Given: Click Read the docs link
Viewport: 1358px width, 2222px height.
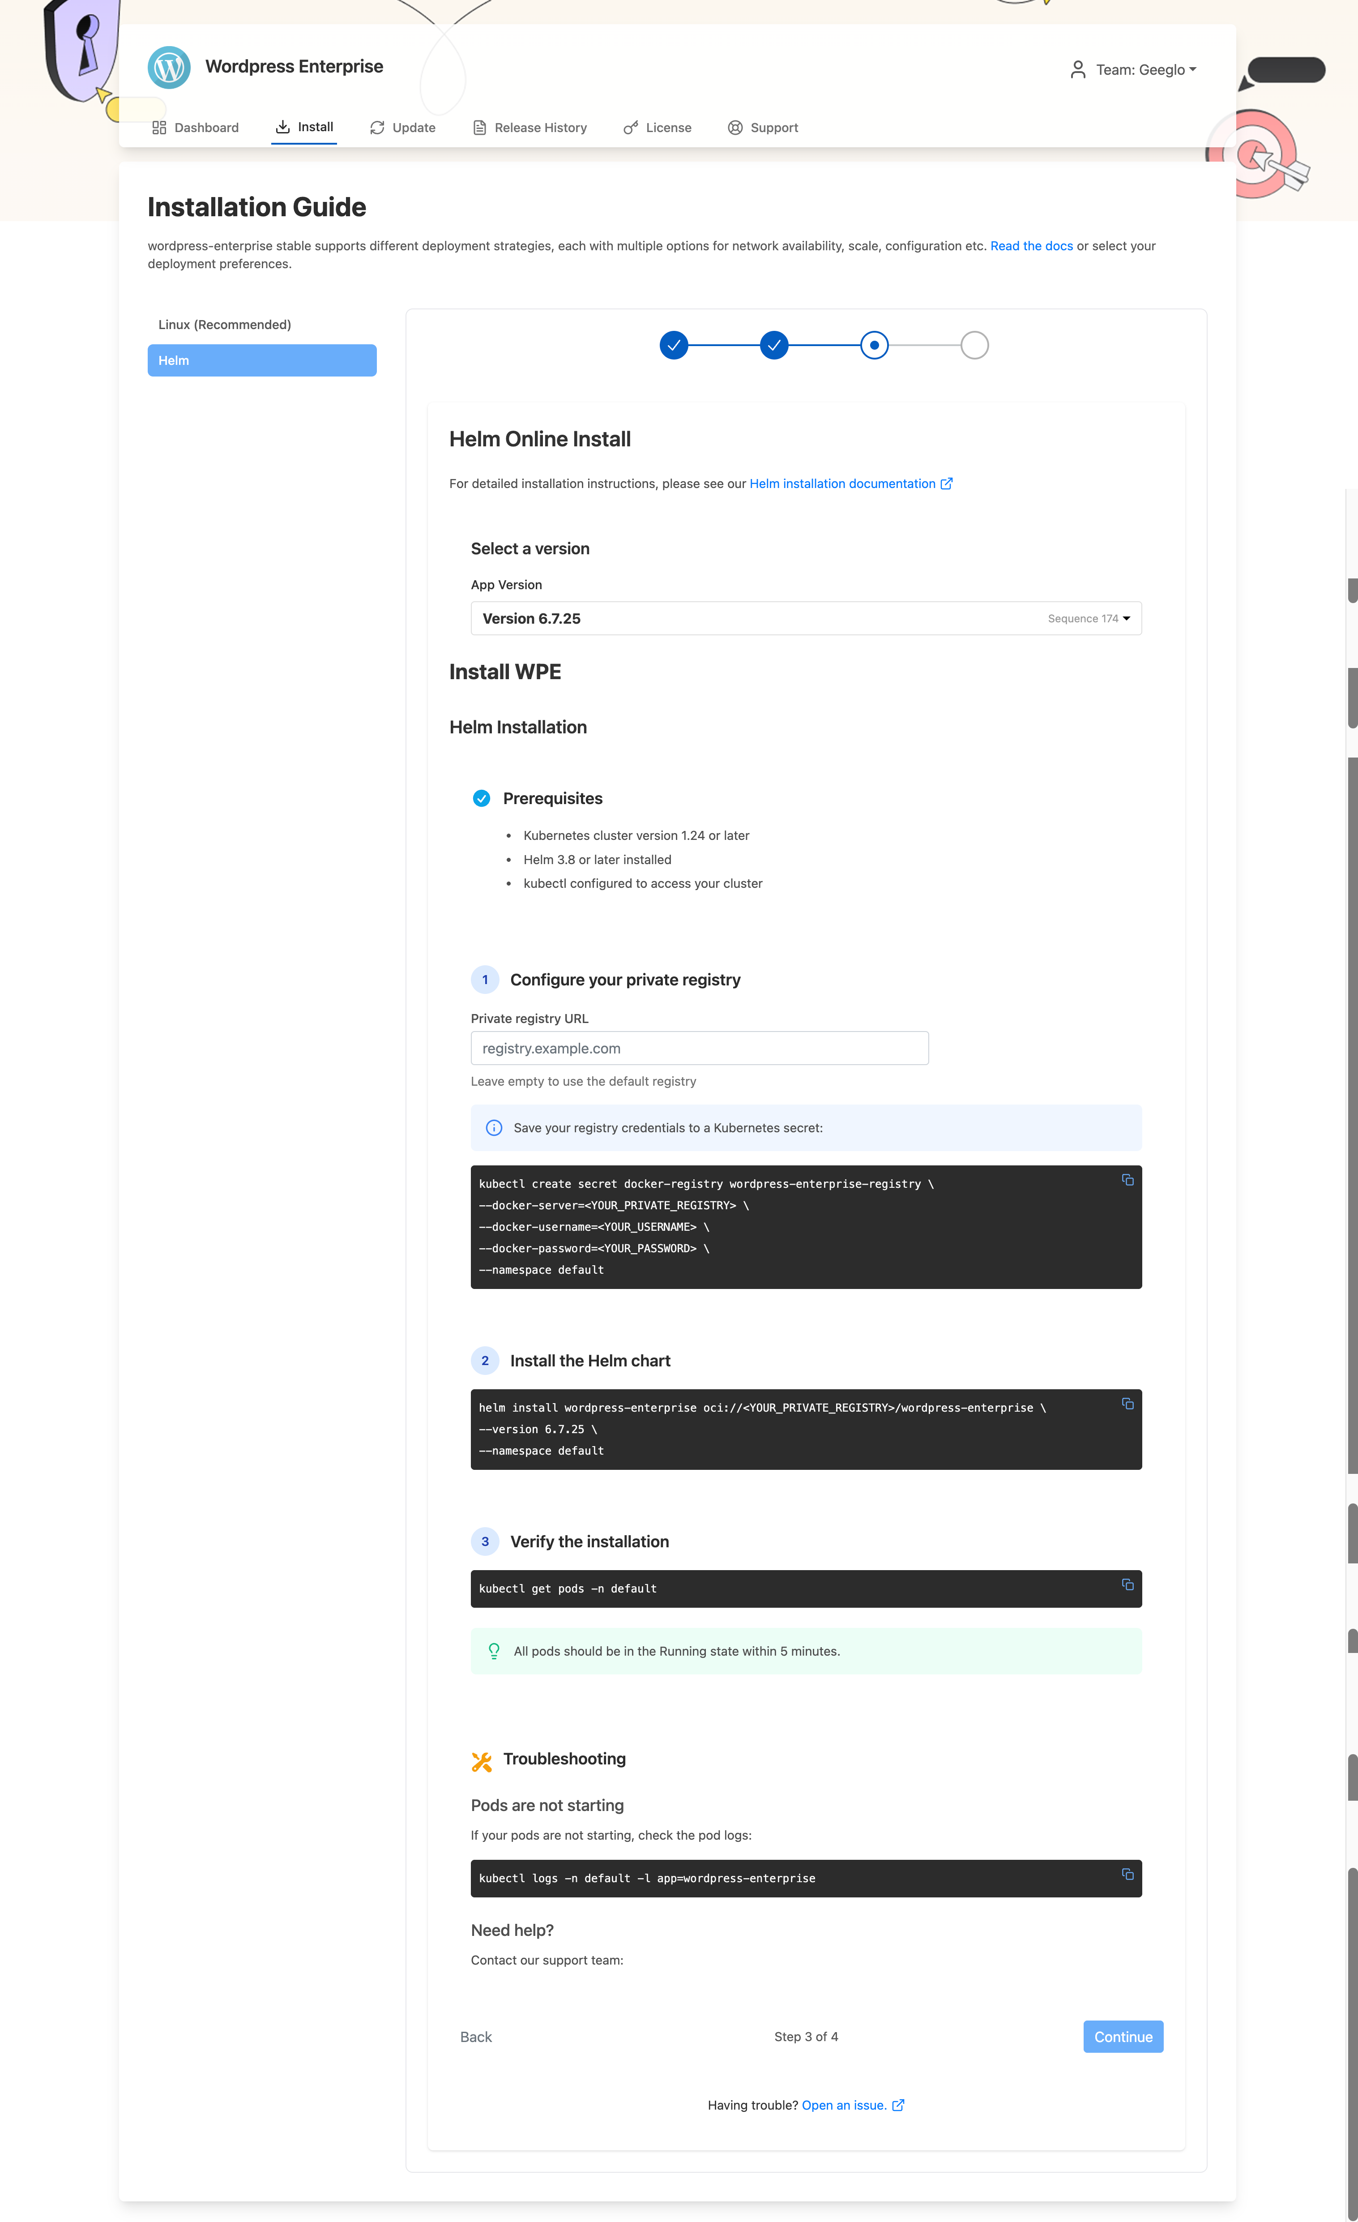Looking at the screenshot, I should [x=1031, y=245].
